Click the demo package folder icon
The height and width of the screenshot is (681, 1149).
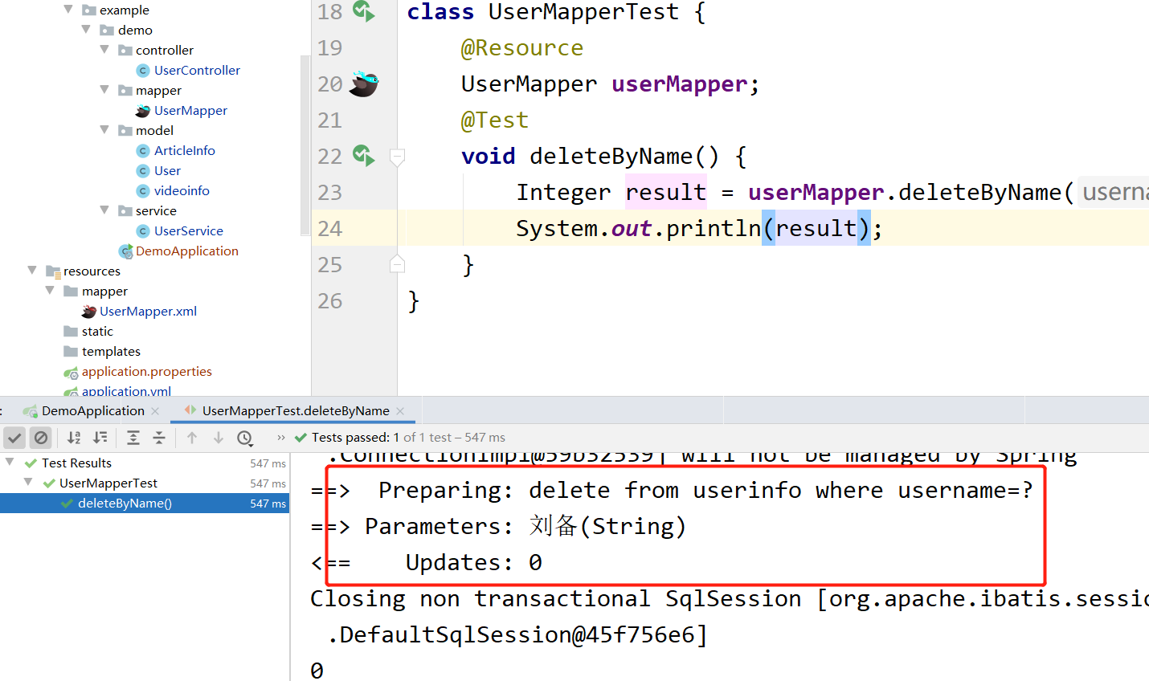[x=107, y=31]
